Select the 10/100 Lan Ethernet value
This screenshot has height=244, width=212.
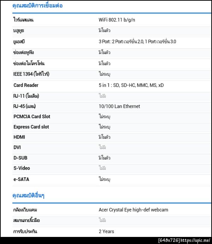119,106
